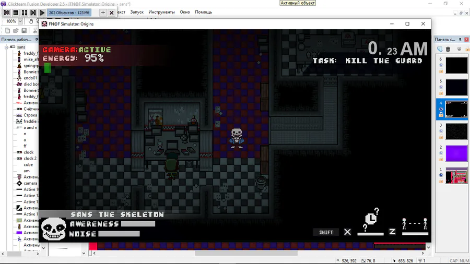Click the SHIFT key indicator in game
This screenshot has height=264, width=470.
coord(326,232)
